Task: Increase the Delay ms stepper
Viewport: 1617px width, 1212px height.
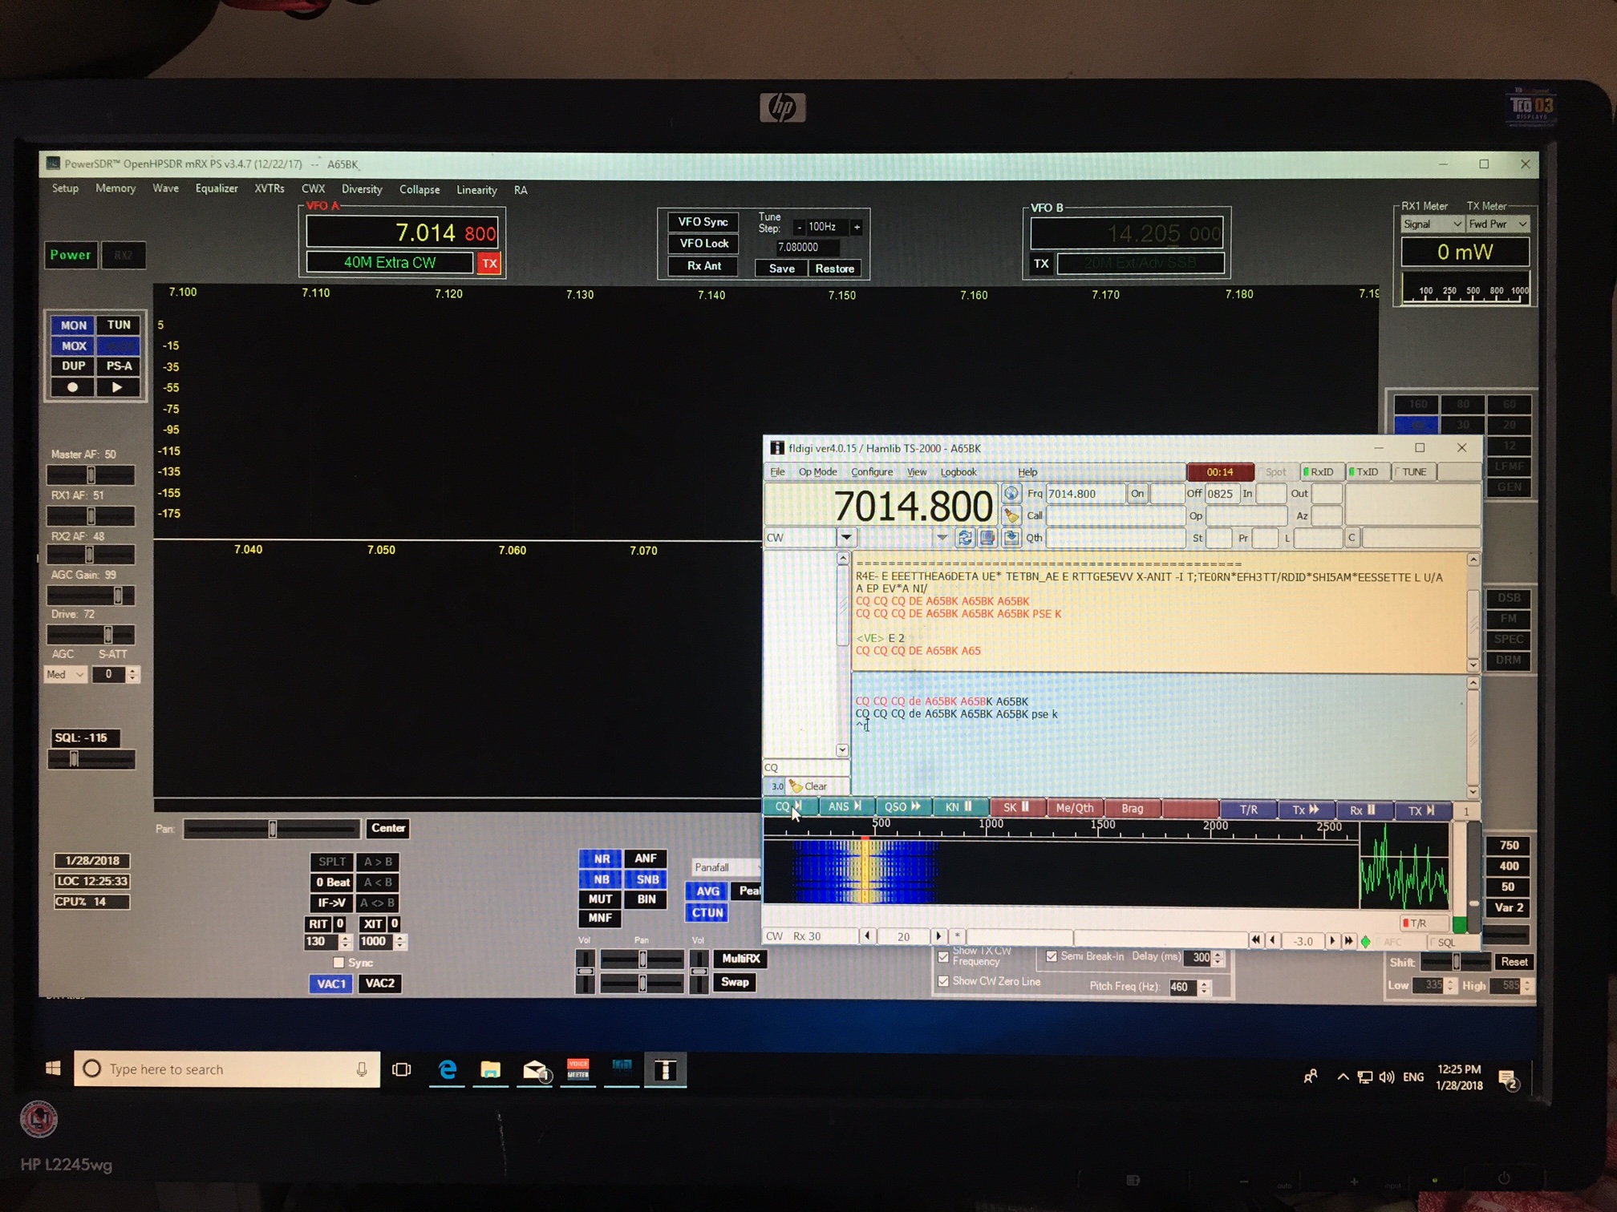Action: click(x=1218, y=953)
